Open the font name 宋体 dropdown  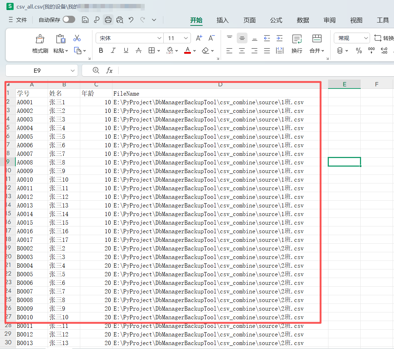pos(159,38)
